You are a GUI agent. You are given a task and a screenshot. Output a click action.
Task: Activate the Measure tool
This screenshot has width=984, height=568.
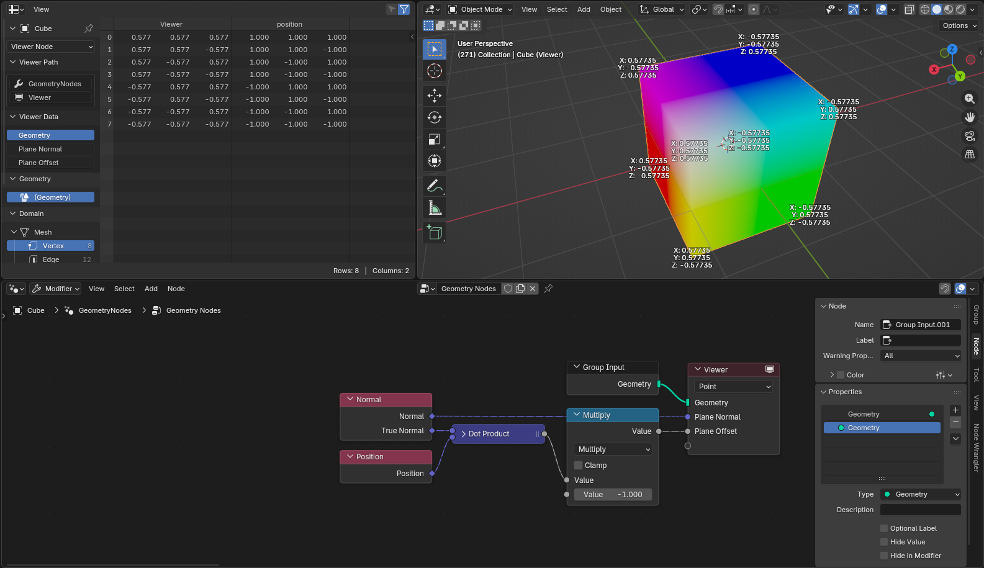[x=435, y=208]
